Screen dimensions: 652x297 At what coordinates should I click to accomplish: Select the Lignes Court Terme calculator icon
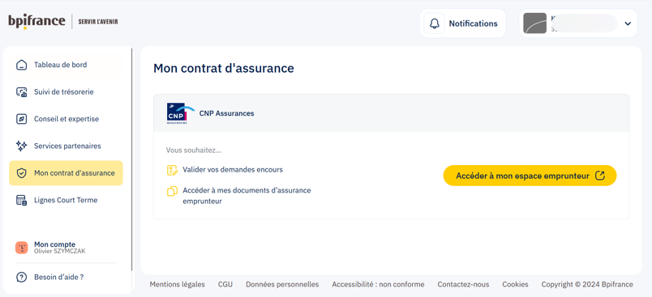click(21, 200)
